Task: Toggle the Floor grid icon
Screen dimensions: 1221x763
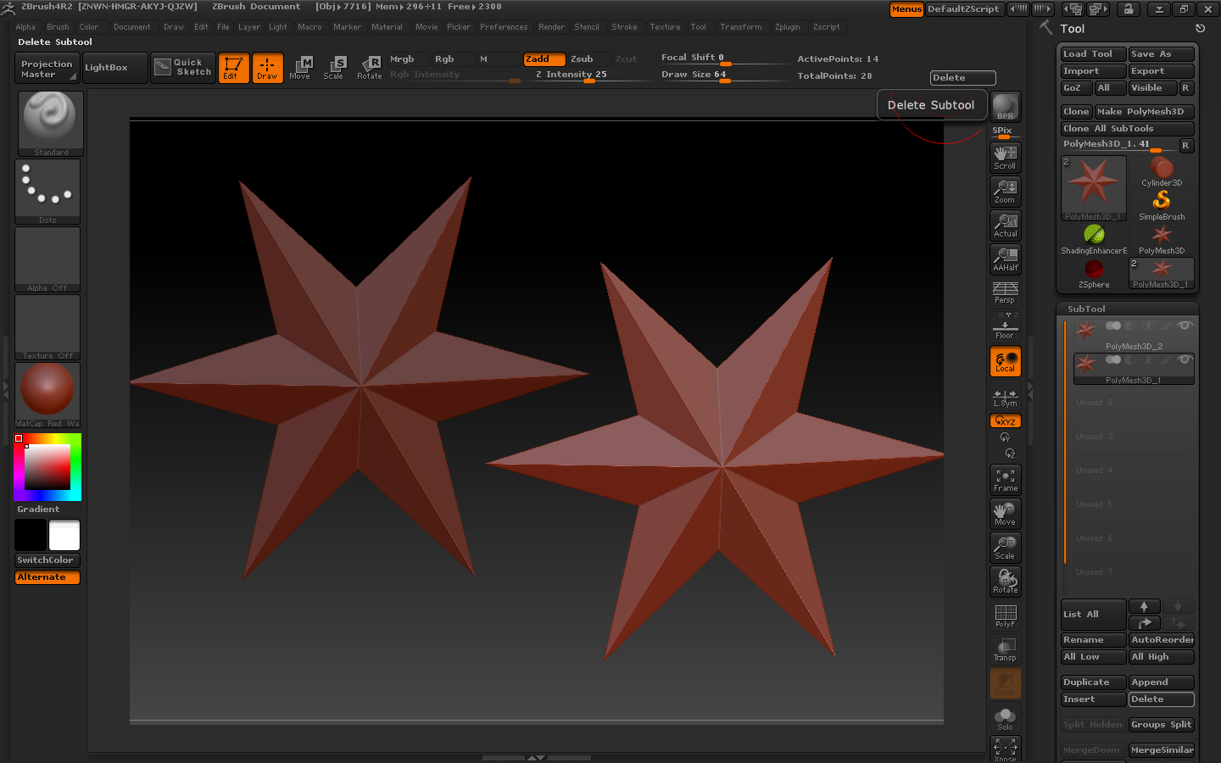Action: (1005, 326)
